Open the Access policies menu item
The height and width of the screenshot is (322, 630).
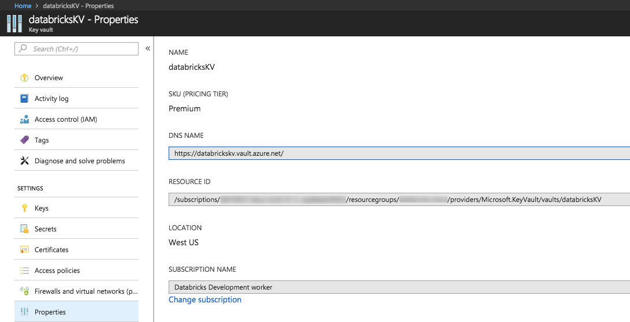pos(57,271)
